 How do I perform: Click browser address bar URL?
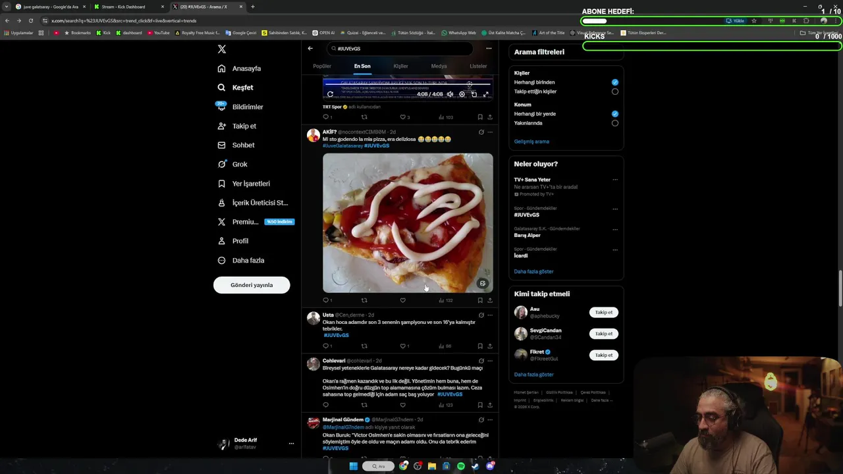pyautogui.click(x=124, y=20)
